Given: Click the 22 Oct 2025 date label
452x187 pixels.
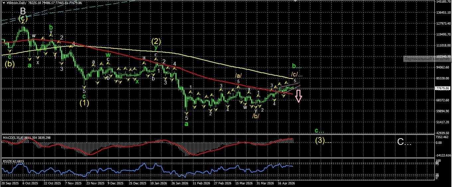Looking at the screenshot, I should pos(53,183).
